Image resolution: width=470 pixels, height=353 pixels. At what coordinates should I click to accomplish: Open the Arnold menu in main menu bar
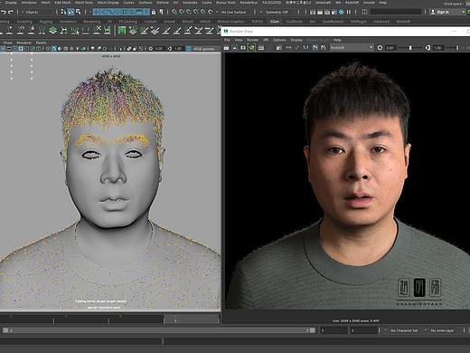coord(369,3)
